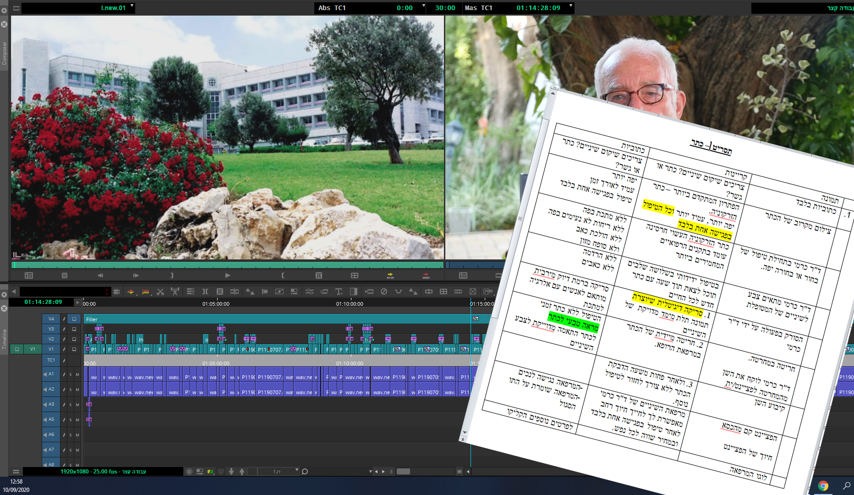Step one frame backward in source monitor

pos(100,275)
